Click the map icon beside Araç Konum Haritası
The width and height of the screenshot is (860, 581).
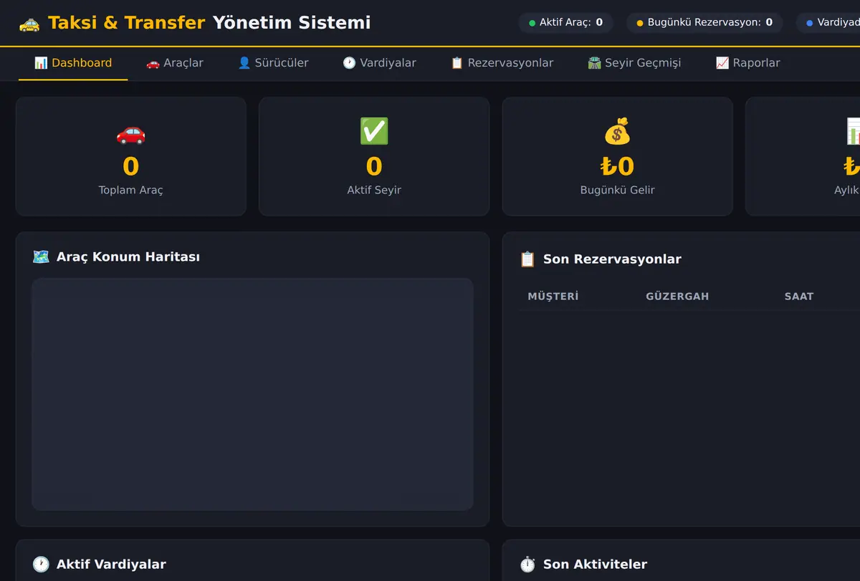(41, 256)
